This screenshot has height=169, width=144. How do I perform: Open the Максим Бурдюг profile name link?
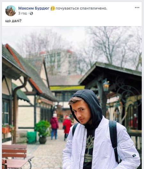point(34,8)
